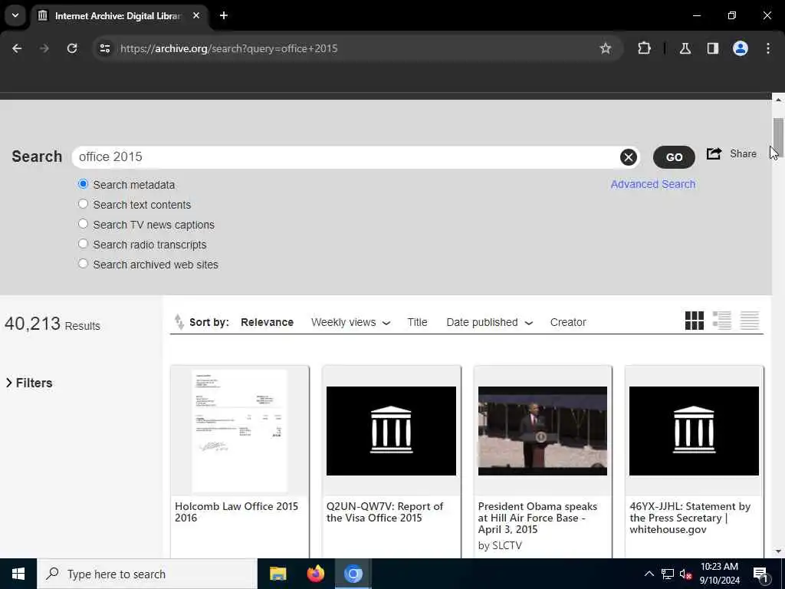The height and width of the screenshot is (589, 785).
Task: Click the Share label
Action: coord(743,153)
